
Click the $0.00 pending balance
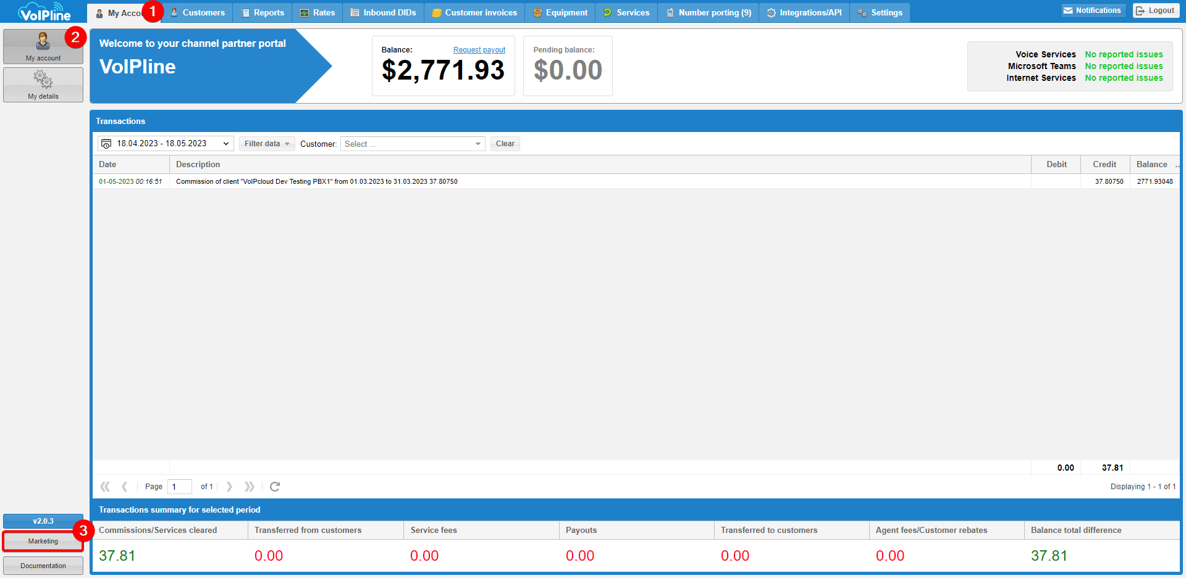(x=568, y=70)
